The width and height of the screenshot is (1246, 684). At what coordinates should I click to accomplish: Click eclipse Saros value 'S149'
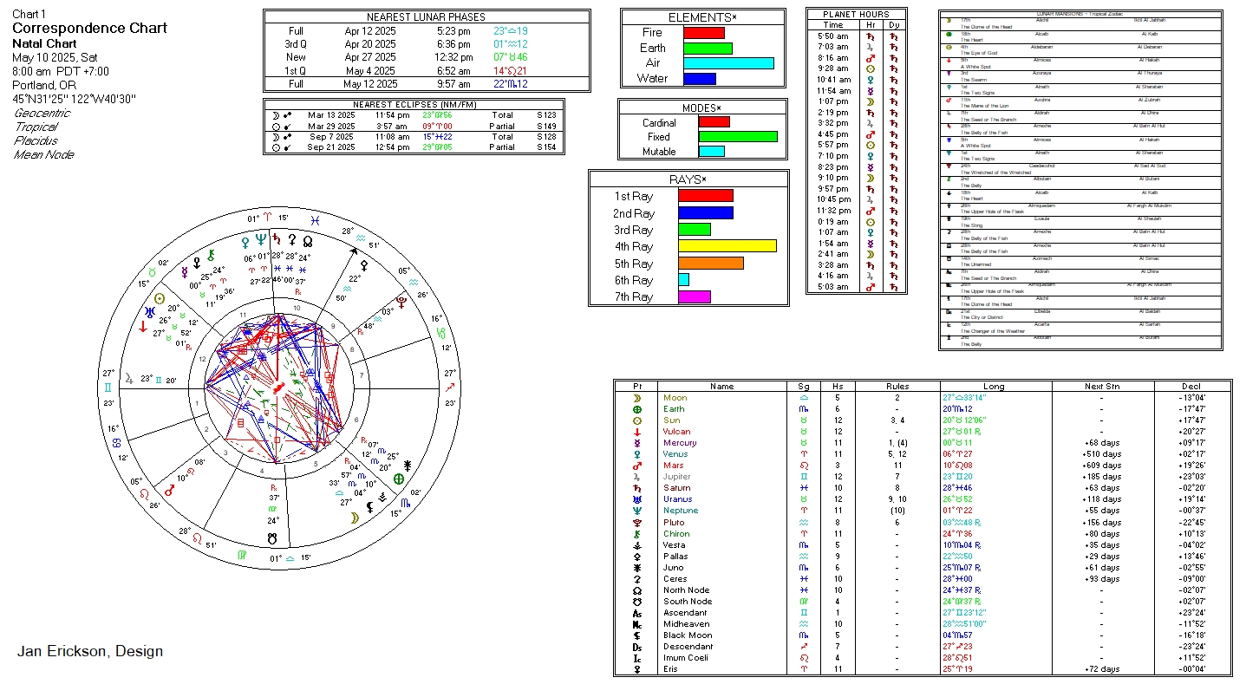[x=547, y=126]
